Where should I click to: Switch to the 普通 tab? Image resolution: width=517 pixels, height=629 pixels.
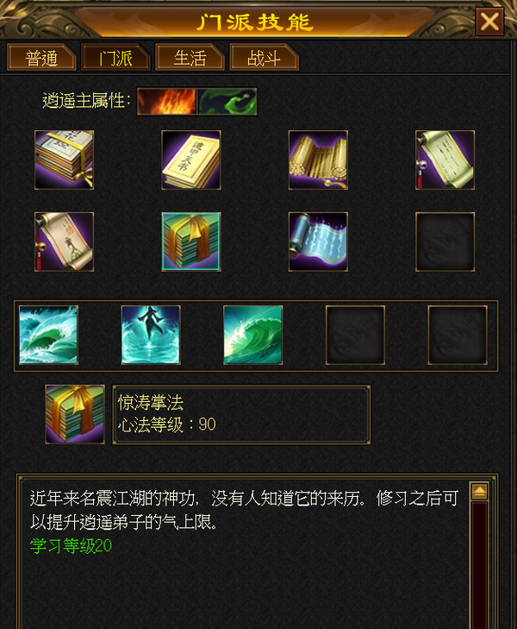coord(41,58)
